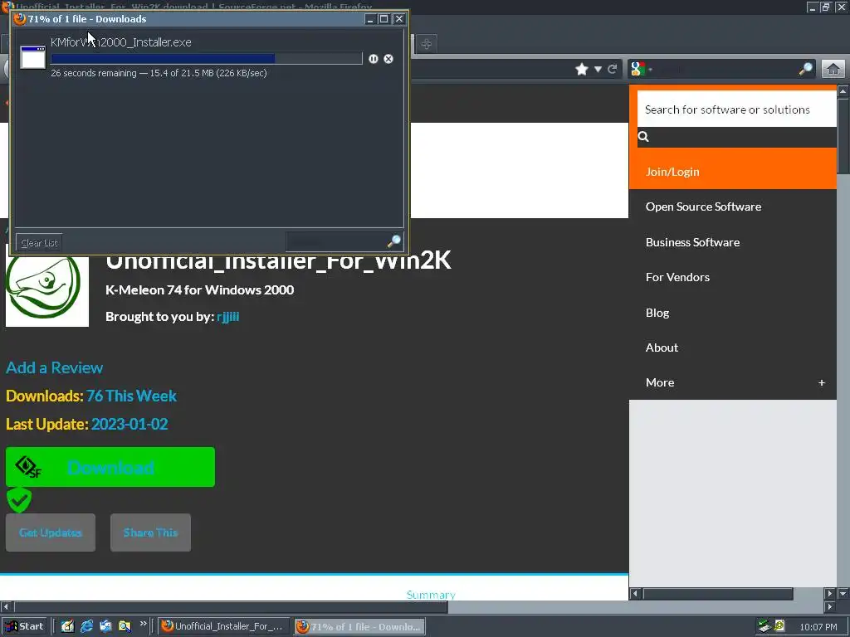Image resolution: width=850 pixels, height=637 pixels.
Task: Click the search bar magnifier icon
Action: tap(805, 69)
